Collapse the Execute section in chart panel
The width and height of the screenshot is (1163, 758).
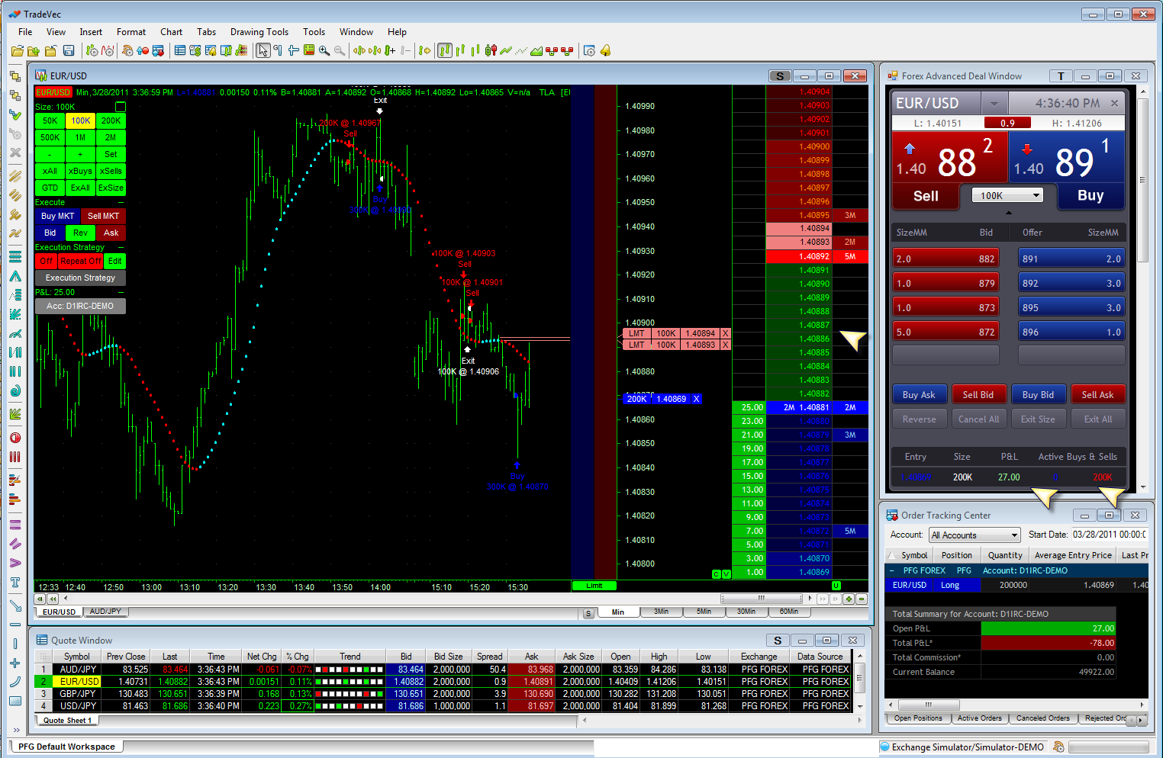coord(121,203)
